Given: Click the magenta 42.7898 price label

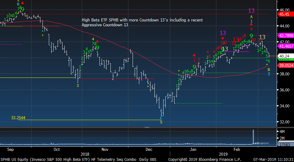Looking at the screenshot, I should pyautogui.click(x=286, y=35).
